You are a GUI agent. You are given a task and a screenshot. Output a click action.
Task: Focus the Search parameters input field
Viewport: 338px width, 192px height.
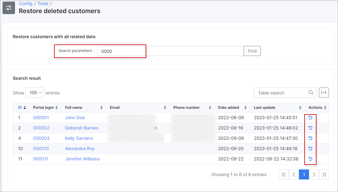pyautogui.click(x=170, y=51)
